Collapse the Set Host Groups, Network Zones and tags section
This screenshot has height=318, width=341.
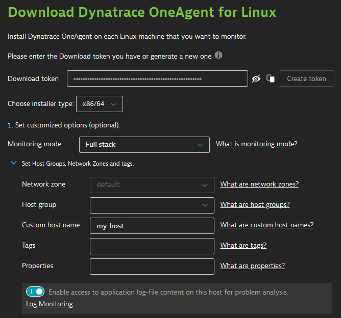click(x=14, y=163)
